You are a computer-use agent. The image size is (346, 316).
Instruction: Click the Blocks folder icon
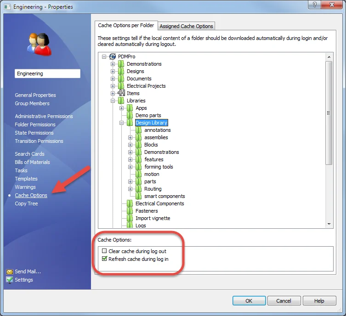(139, 145)
